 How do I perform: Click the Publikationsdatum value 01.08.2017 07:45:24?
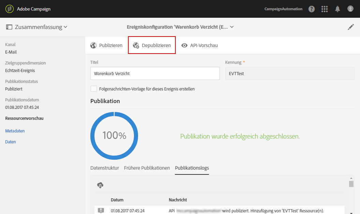click(x=22, y=108)
